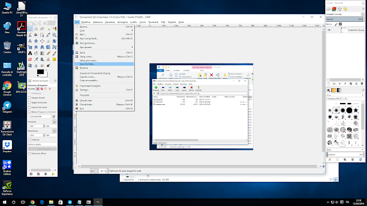367x206 pixels.
Task: Open the Posizione unit px dropdown
Action: [x=55, y=122]
